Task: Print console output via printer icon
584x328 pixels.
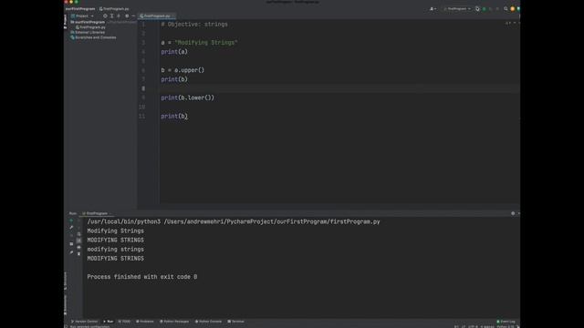Action: pyautogui.click(x=78, y=247)
